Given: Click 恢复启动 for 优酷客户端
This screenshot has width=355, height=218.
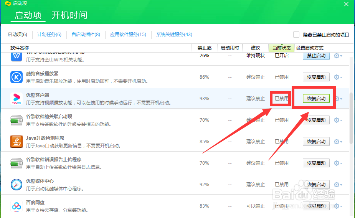Looking at the screenshot, I should 316,99.
